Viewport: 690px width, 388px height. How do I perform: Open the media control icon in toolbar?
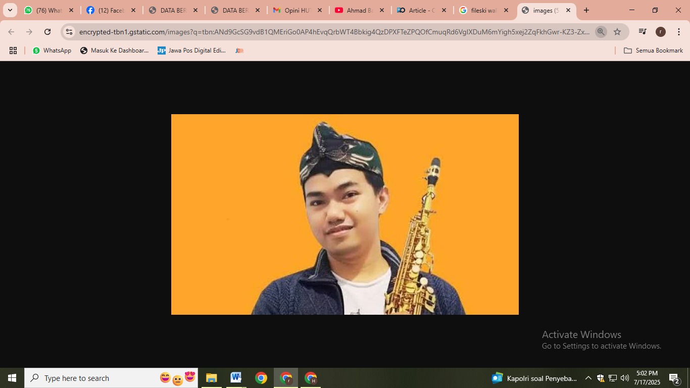click(x=643, y=32)
